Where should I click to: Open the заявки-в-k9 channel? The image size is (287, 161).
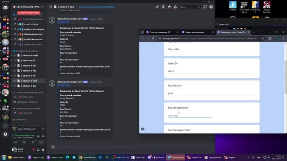[29, 76]
